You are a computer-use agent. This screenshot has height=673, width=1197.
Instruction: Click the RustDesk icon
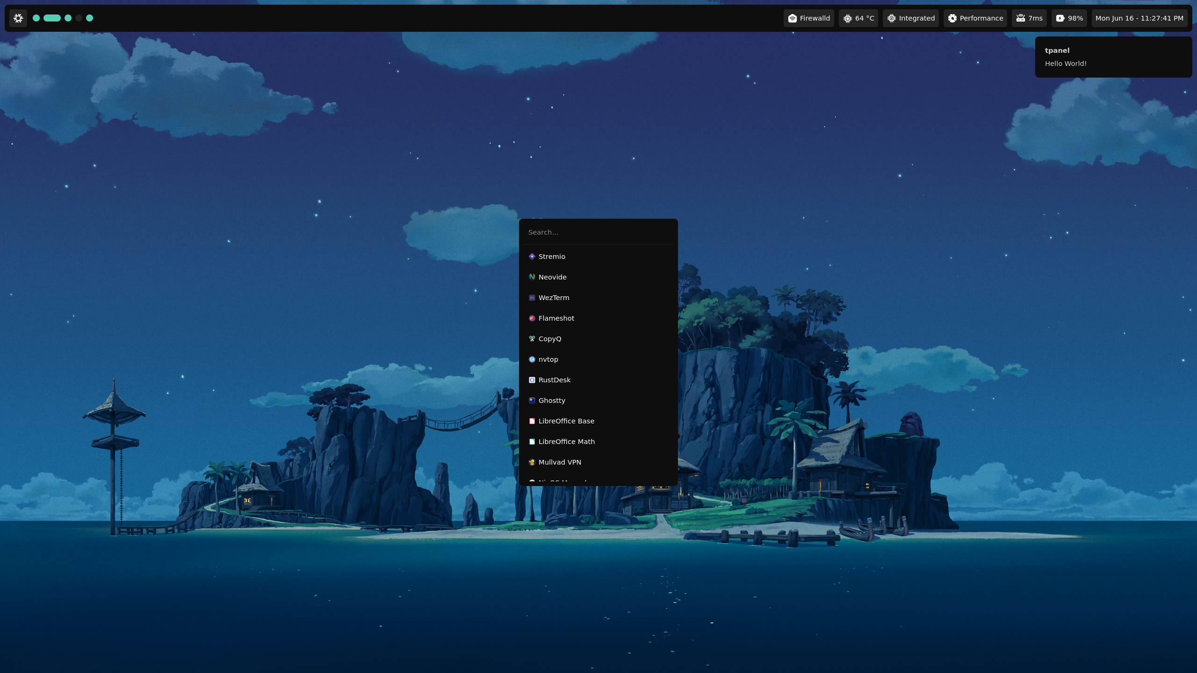tap(532, 380)
